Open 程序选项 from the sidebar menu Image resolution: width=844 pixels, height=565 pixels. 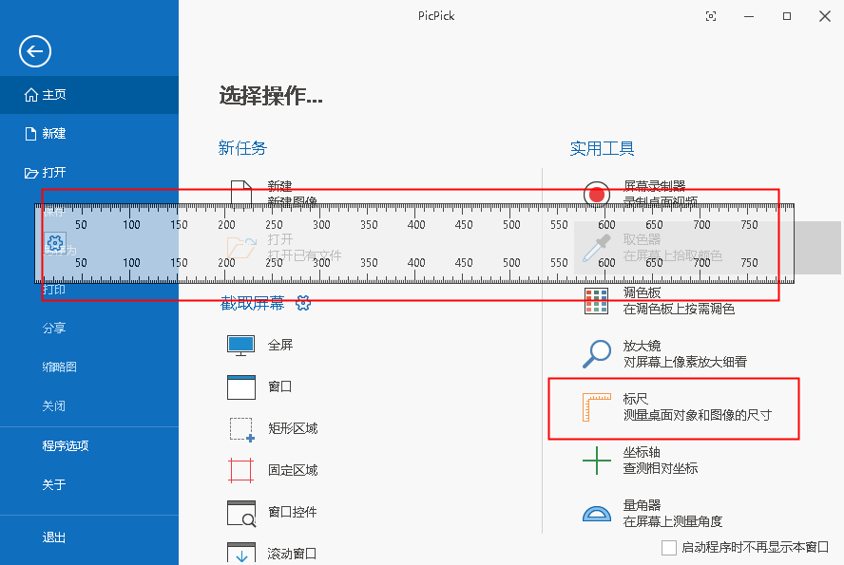pyautogui.click(x=66, y=445)
